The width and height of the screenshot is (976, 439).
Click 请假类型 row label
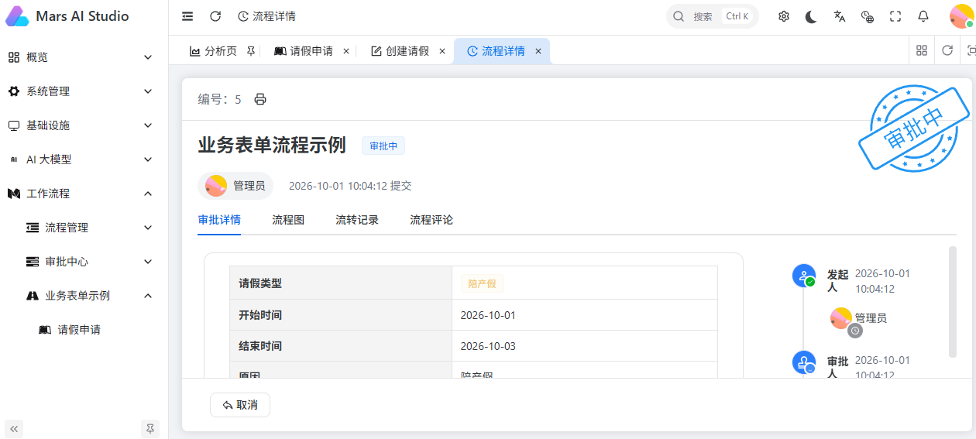260,283
